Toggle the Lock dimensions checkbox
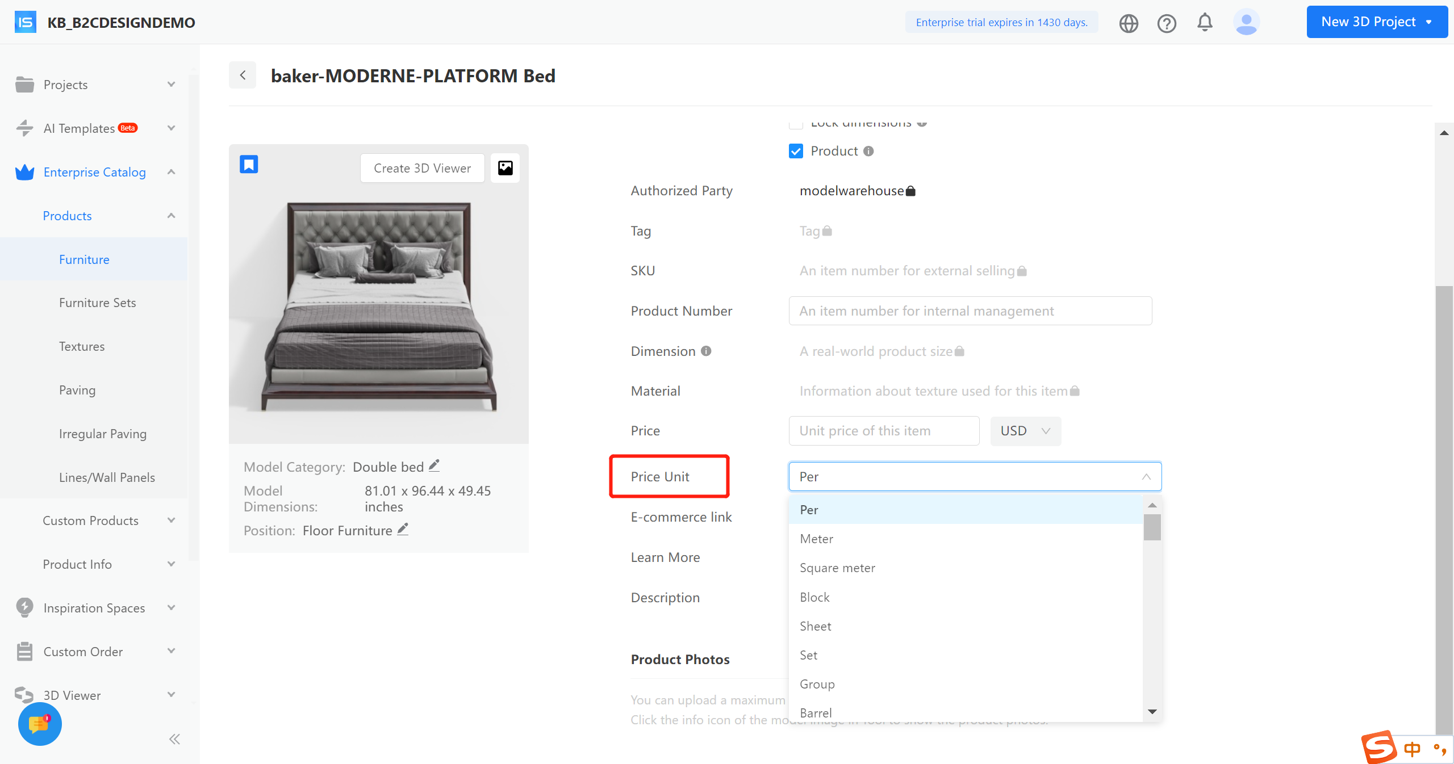 (796, 124)
